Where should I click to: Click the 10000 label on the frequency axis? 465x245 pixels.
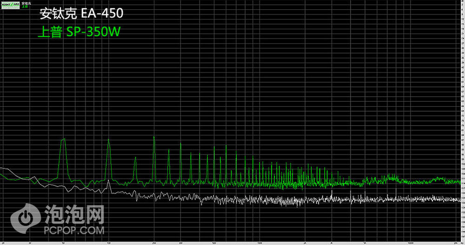pyautogui.click(x=410, y=243)
